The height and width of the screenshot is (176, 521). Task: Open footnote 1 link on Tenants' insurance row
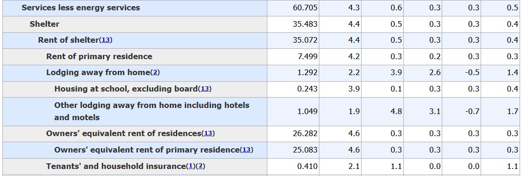pyautogui.click(x=191, y=166)
